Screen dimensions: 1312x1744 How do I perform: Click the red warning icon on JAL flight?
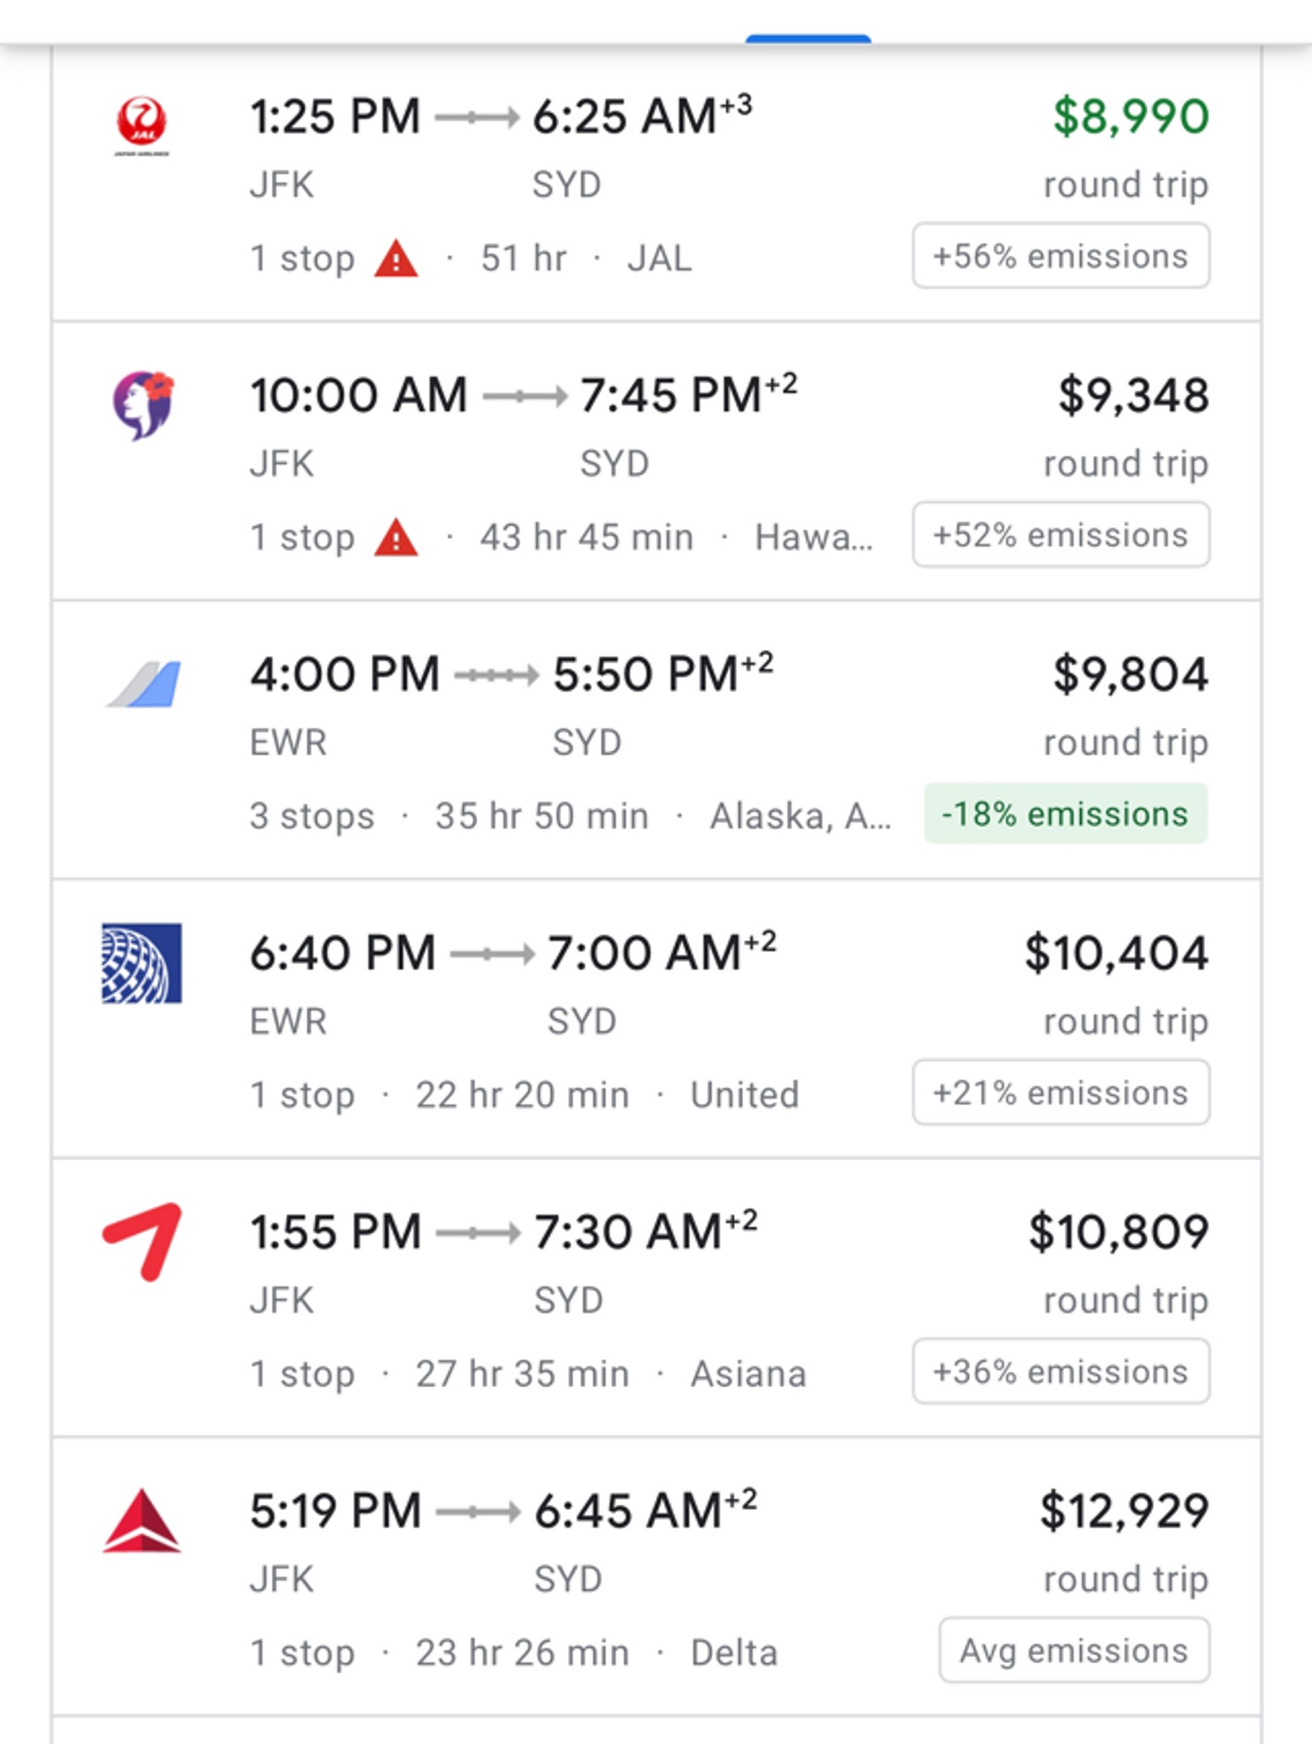pyautogui.click(x=396, y=259)
